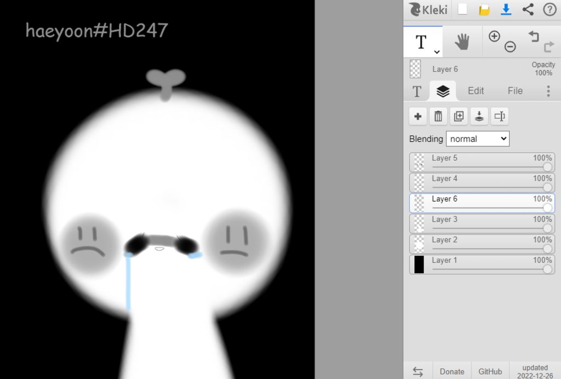Add a new layer with plus button

[418, 117]
